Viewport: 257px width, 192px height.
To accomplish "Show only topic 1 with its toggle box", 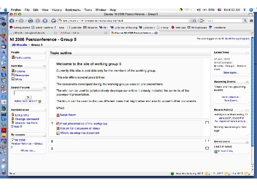I will 207,123.
